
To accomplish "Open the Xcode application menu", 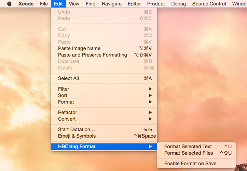I will click(x=26, y=4).
